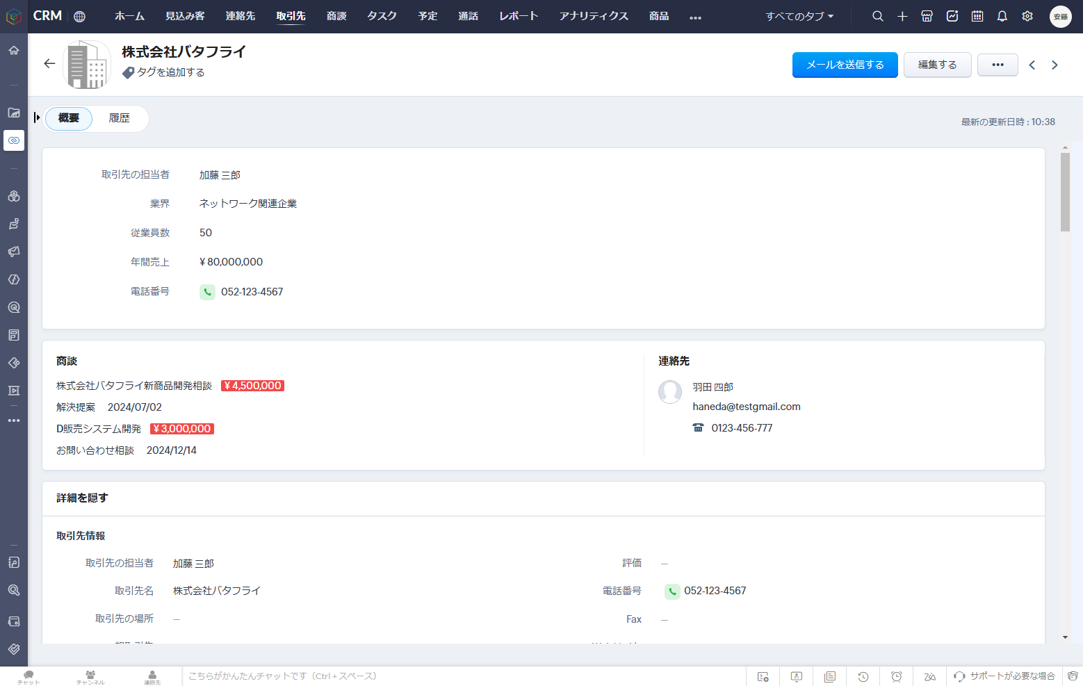Click the plus icon to create a record
This screenshot has height=686, width=1083.
(x=902, y=16)
